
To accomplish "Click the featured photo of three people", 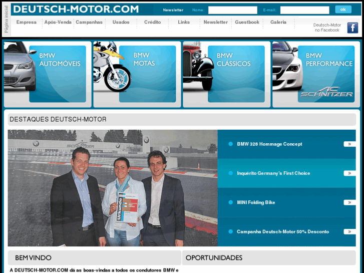I will coord(113,188).
